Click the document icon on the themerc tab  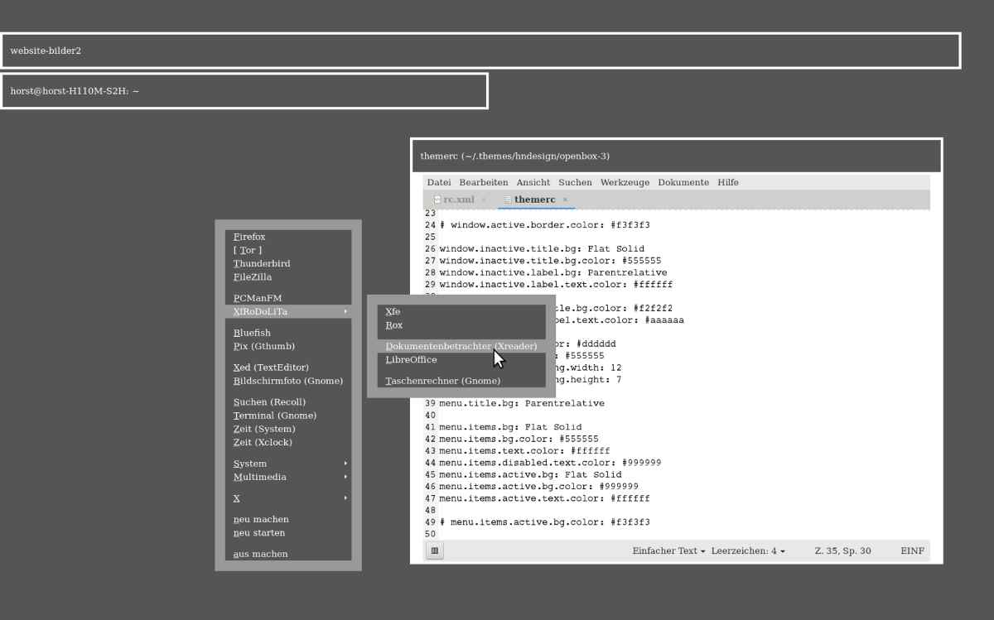[508, 199]
